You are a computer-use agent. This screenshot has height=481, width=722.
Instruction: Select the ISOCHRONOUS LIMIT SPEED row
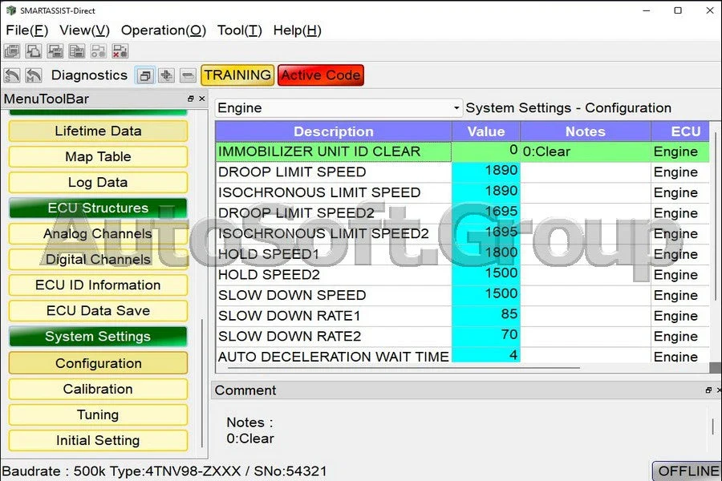pos(462,192)
